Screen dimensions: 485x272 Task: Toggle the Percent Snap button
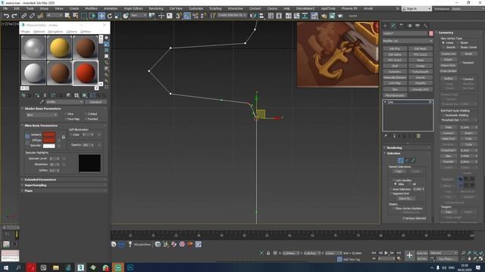coord(196,16)
